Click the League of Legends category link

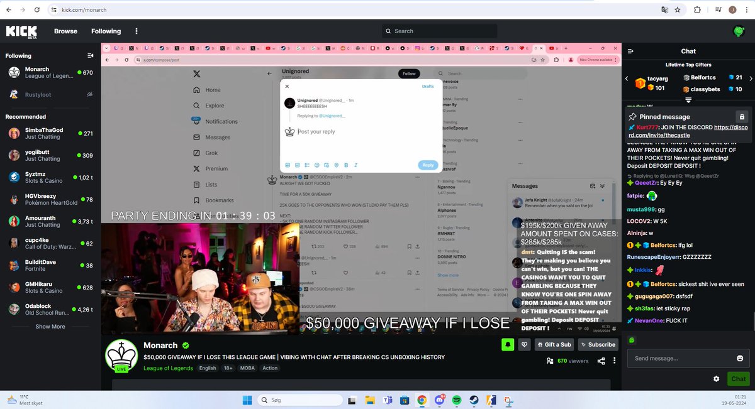(168, 368)
